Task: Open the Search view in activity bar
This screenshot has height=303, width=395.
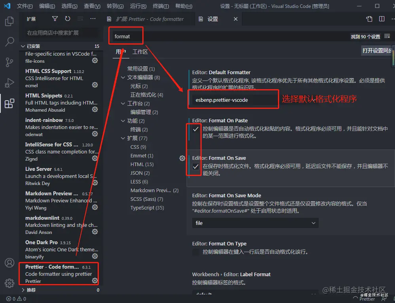Action: tap(9, 41)
